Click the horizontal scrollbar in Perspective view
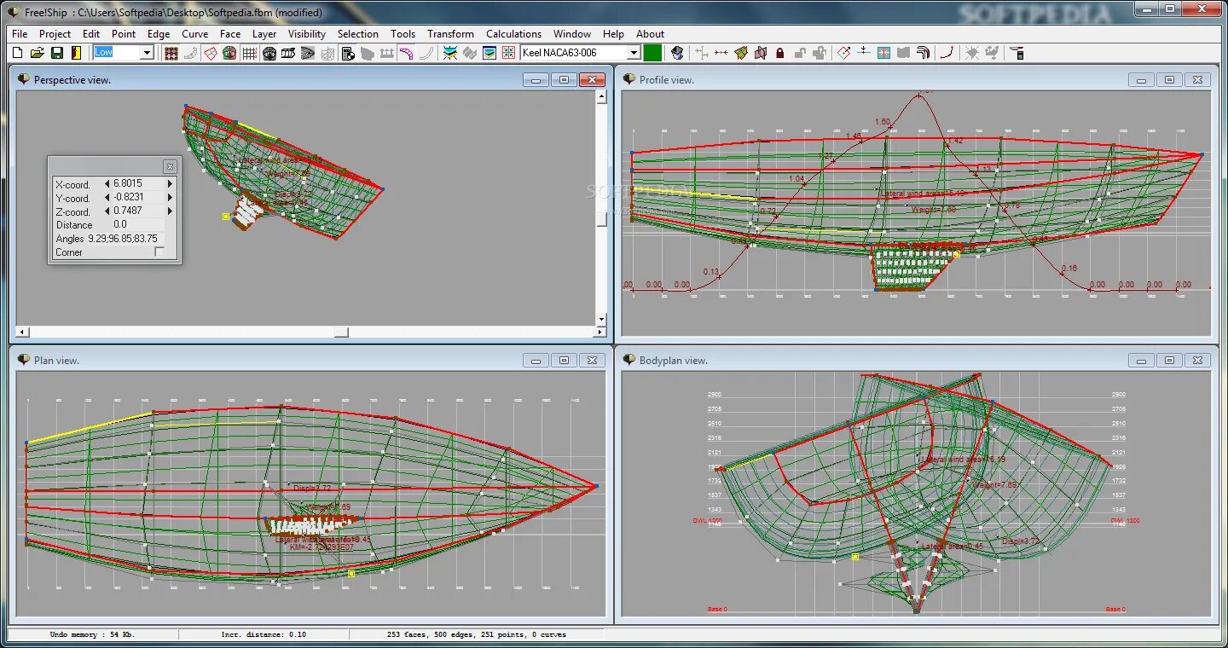This screenshot has height=648, width=1228. [341, 332]
